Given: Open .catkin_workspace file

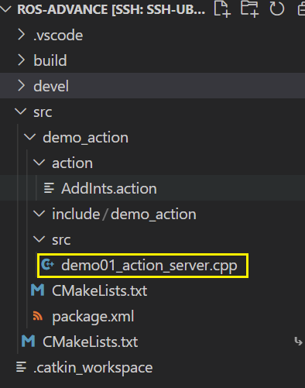Looking at the screenshot, I should (152, 367).
